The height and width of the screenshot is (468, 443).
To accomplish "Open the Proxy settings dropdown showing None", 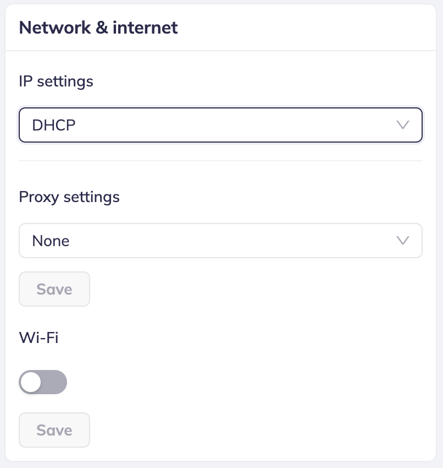I will pyautogui.click(x=220, y=241).
